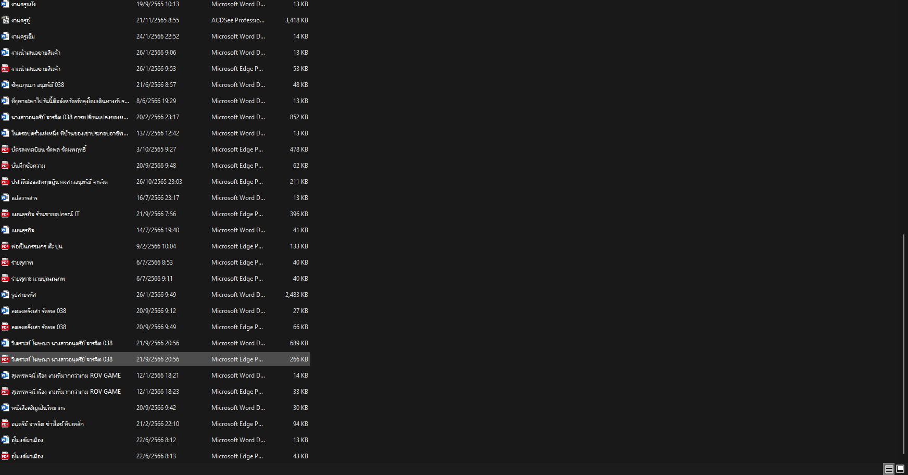The image size is (908, 475).
Task: Click Word icon of แปลวารสาร document
Action: 5,198
